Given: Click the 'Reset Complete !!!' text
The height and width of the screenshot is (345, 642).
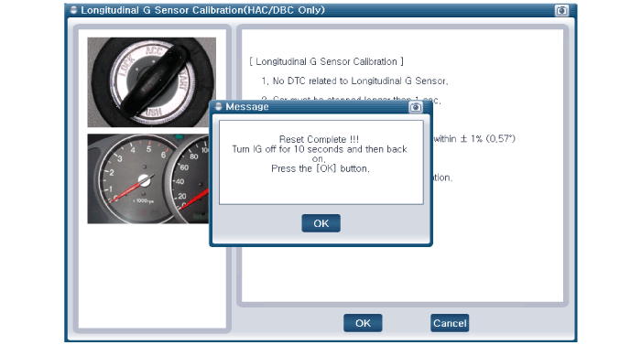Looking at the screenshot, I should pos(319,139).
